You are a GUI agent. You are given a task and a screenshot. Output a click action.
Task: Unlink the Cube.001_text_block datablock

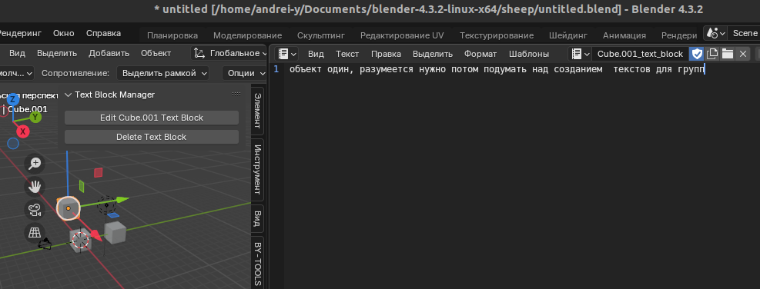pos(742,54)
